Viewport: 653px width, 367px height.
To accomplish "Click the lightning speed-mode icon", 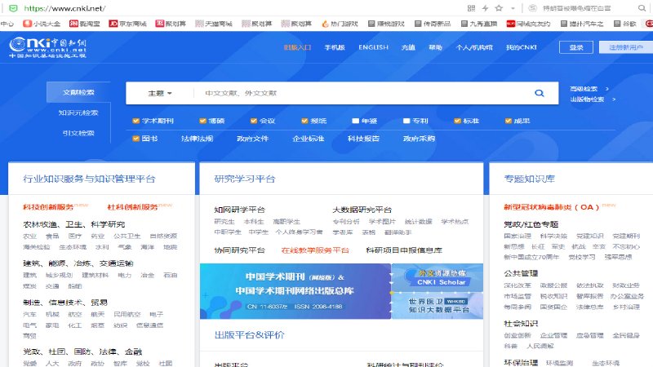I will click(485, 8).
